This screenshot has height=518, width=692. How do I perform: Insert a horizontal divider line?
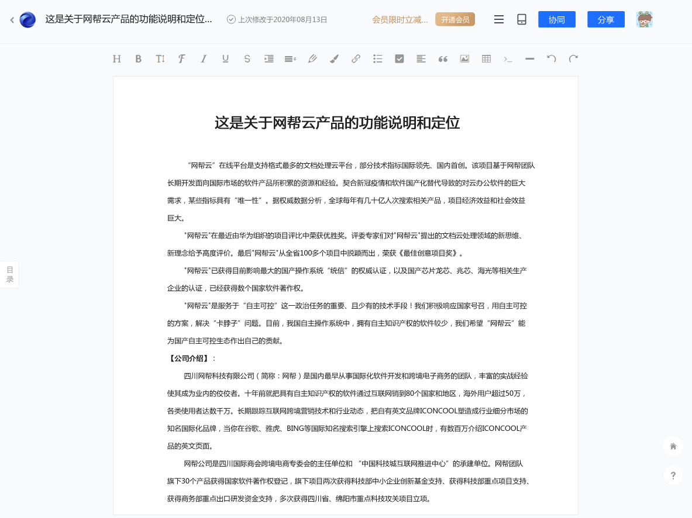(529, 58)
